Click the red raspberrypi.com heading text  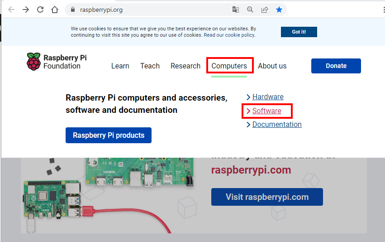pos(251,170)
